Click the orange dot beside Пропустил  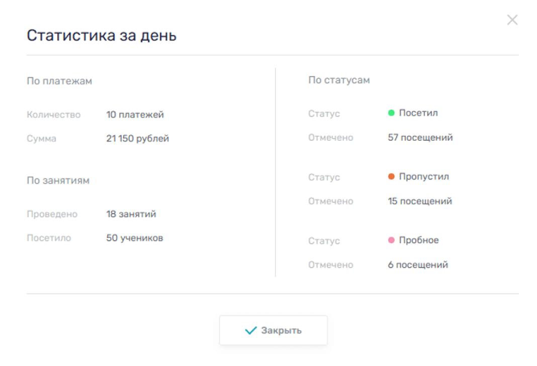coord(391,177)
